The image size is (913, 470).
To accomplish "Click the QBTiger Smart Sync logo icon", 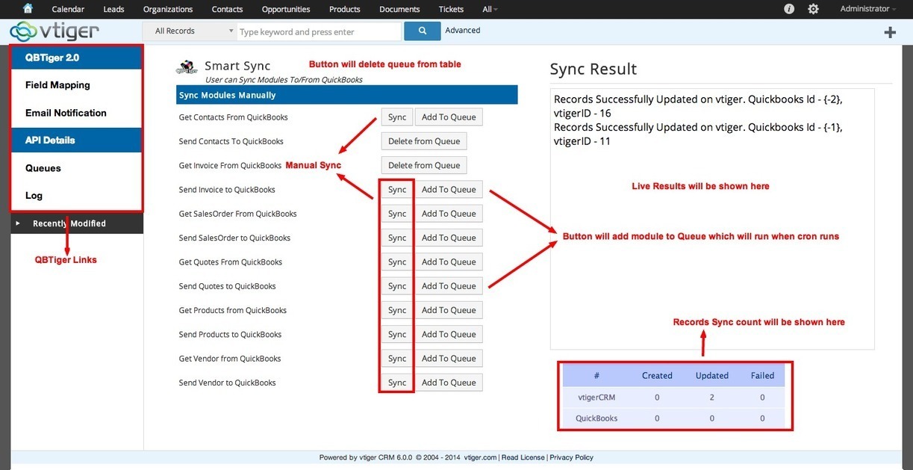I will click(186, 67).
